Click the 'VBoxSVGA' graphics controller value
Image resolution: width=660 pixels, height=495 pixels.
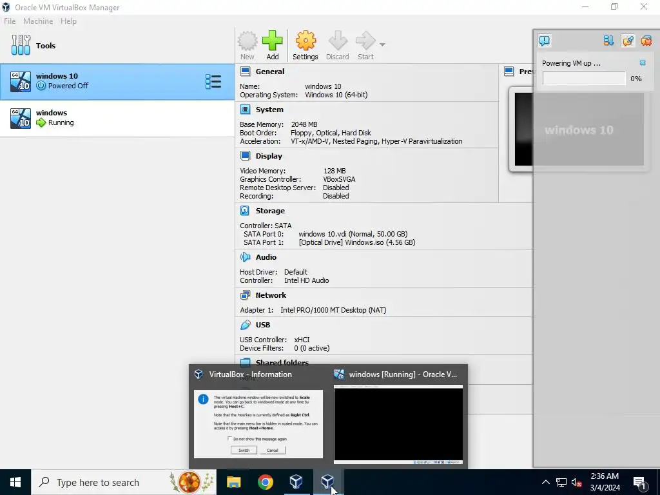[x=339, y=179]
